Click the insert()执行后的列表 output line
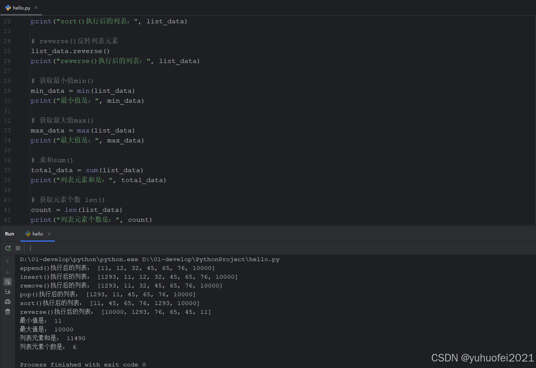536x368 pixels. tap(129, 277)
